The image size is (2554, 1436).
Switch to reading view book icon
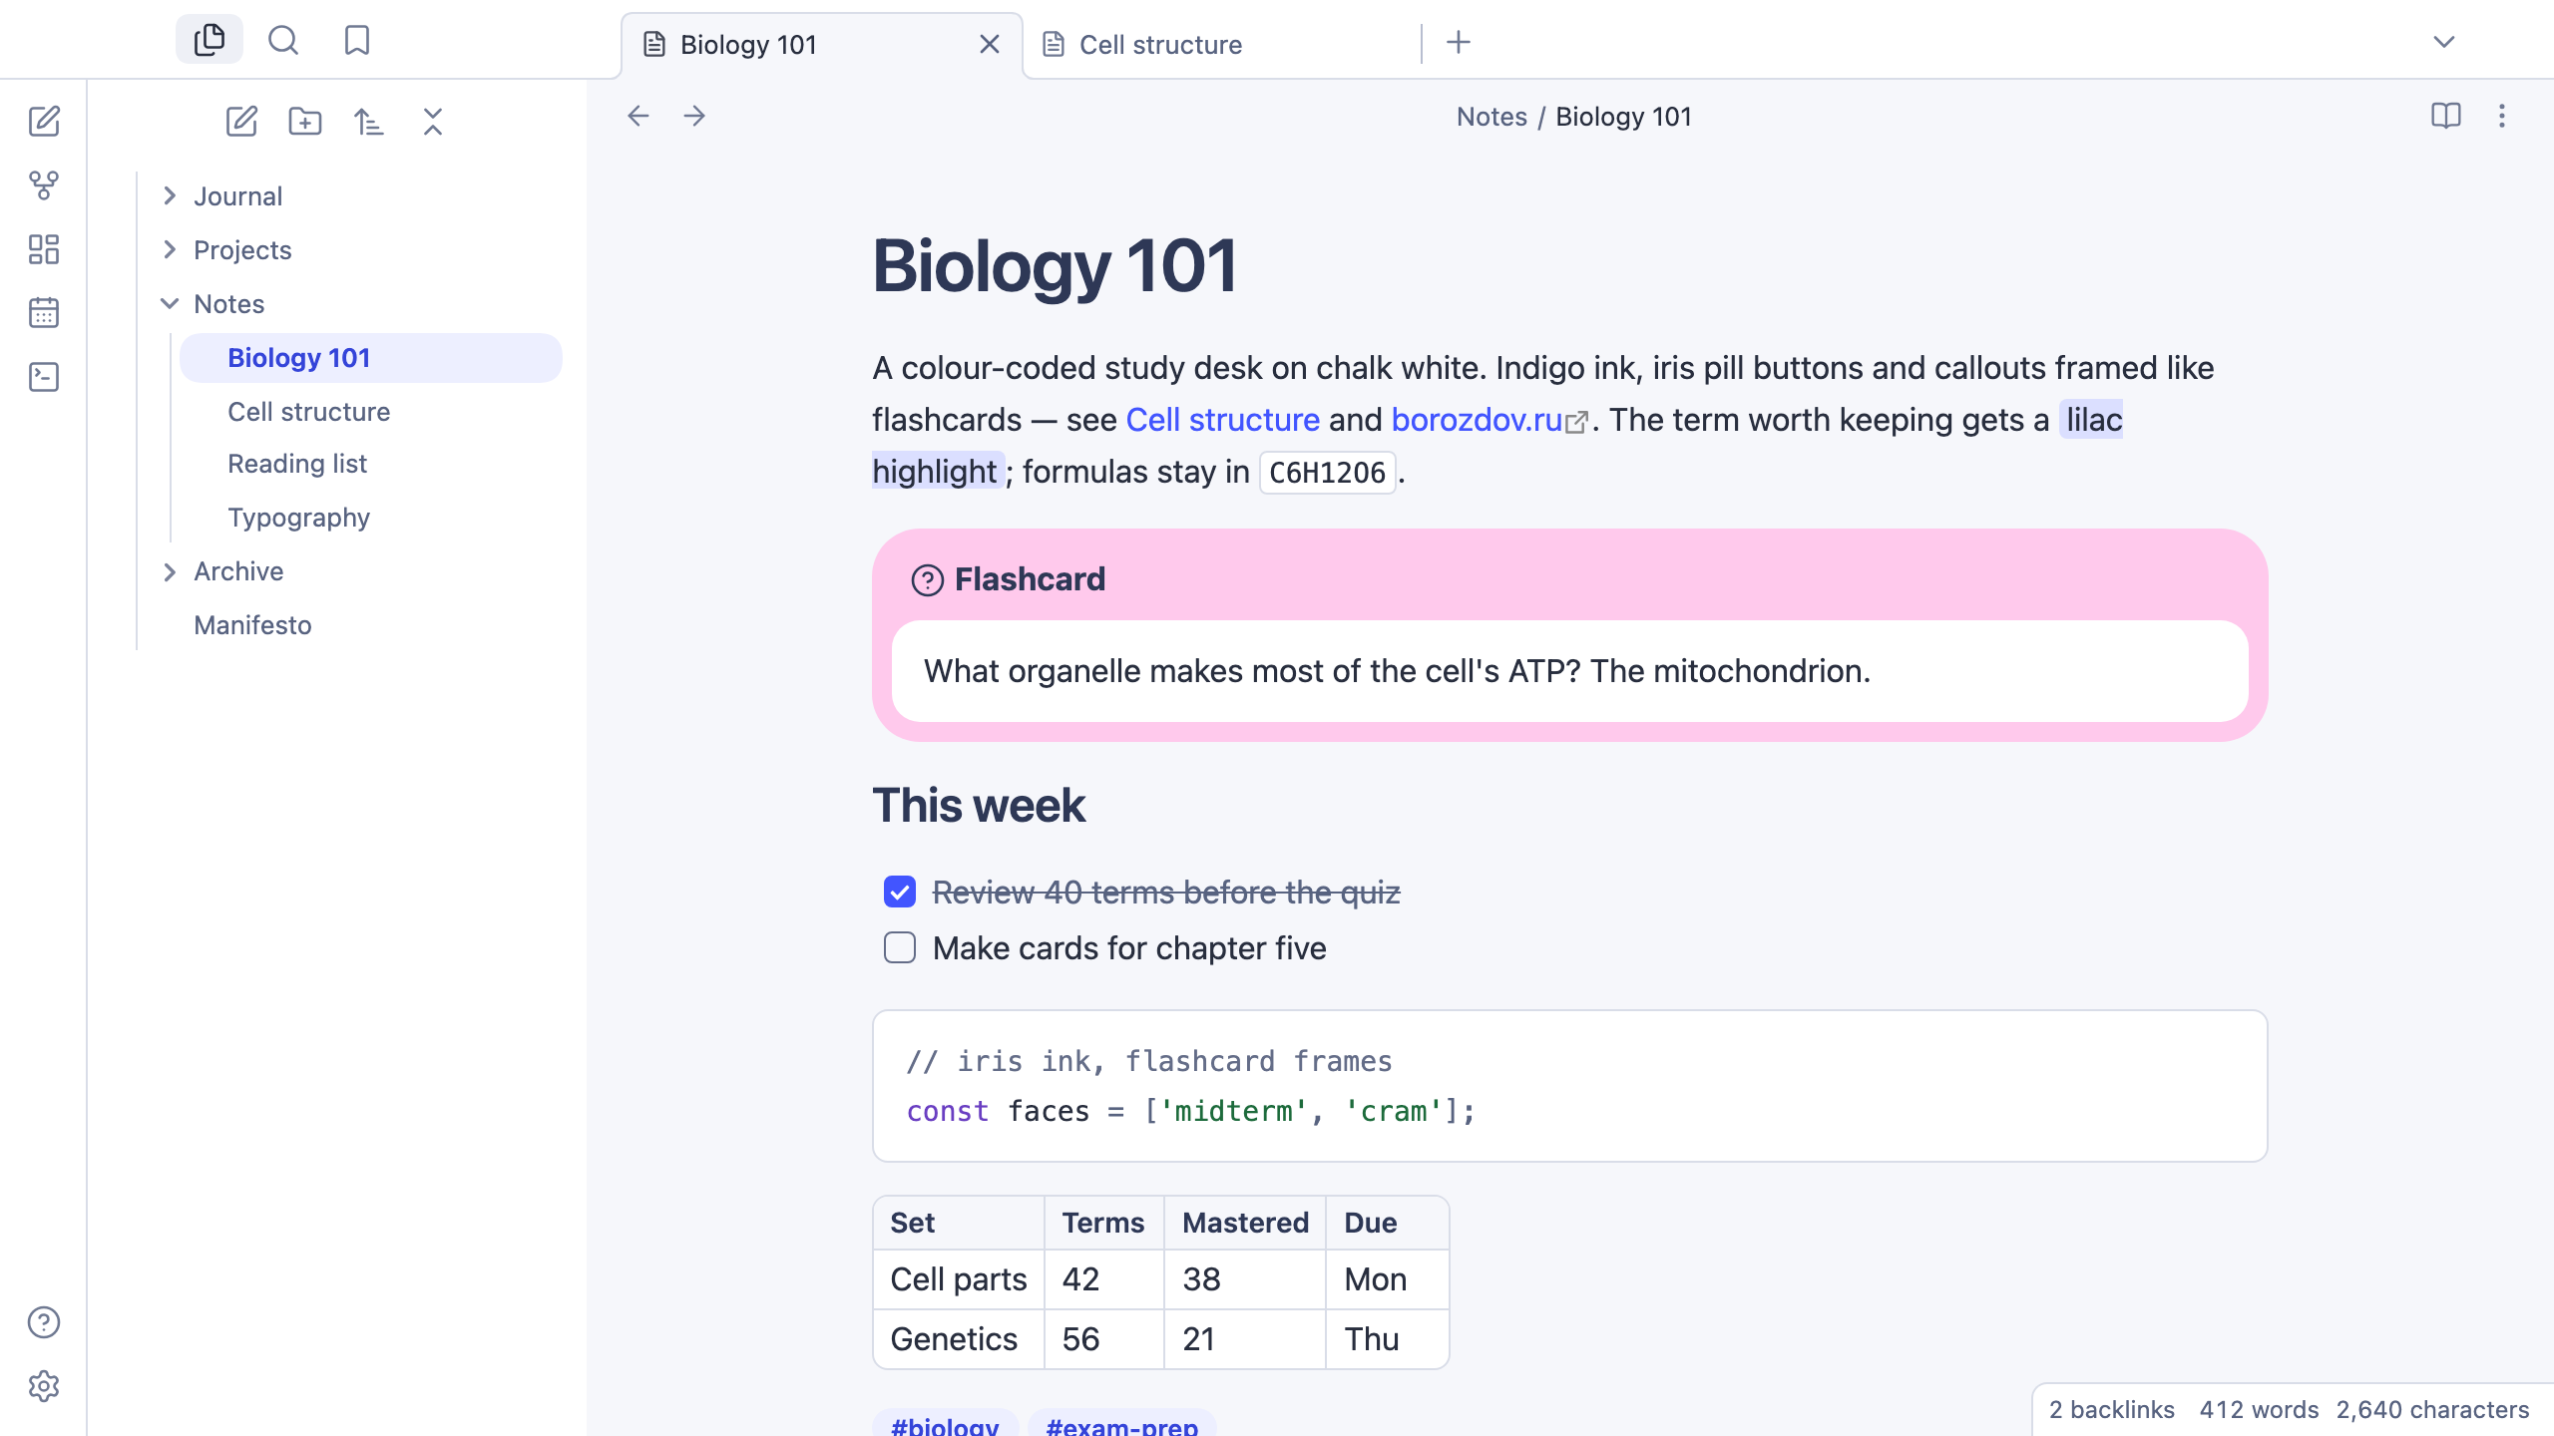click(2446, 116)
